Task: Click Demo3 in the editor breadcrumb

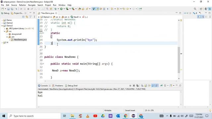Action: point(45,17)
